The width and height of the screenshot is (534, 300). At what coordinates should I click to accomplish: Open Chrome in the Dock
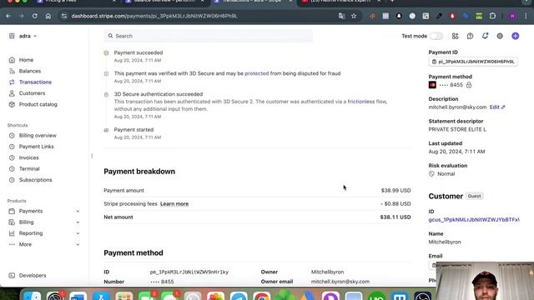(x=261, y=296)
